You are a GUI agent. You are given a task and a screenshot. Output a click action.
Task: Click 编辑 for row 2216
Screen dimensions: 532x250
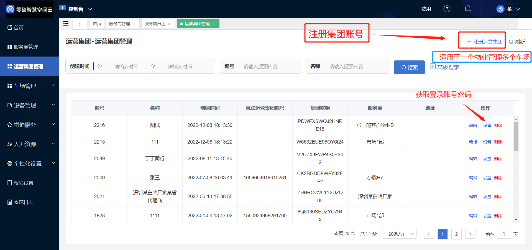tap(473, 125)
